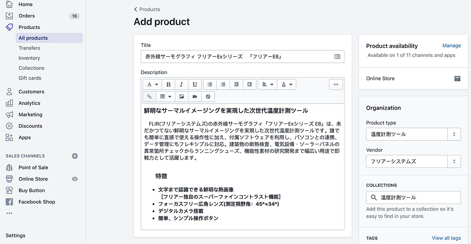Click the Product type text field
471x244 pixels.
407,134
